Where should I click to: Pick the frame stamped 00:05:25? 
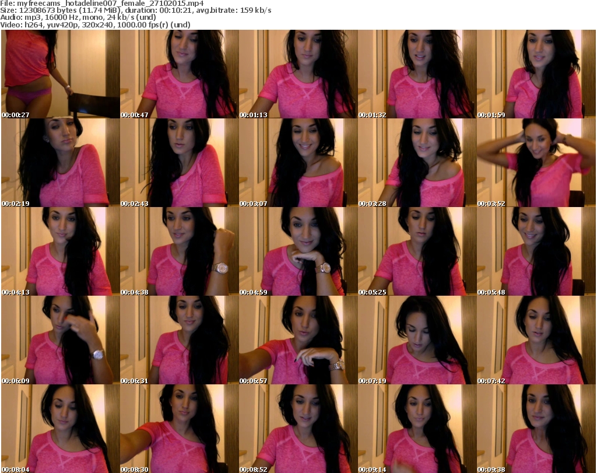pos(417,251)
